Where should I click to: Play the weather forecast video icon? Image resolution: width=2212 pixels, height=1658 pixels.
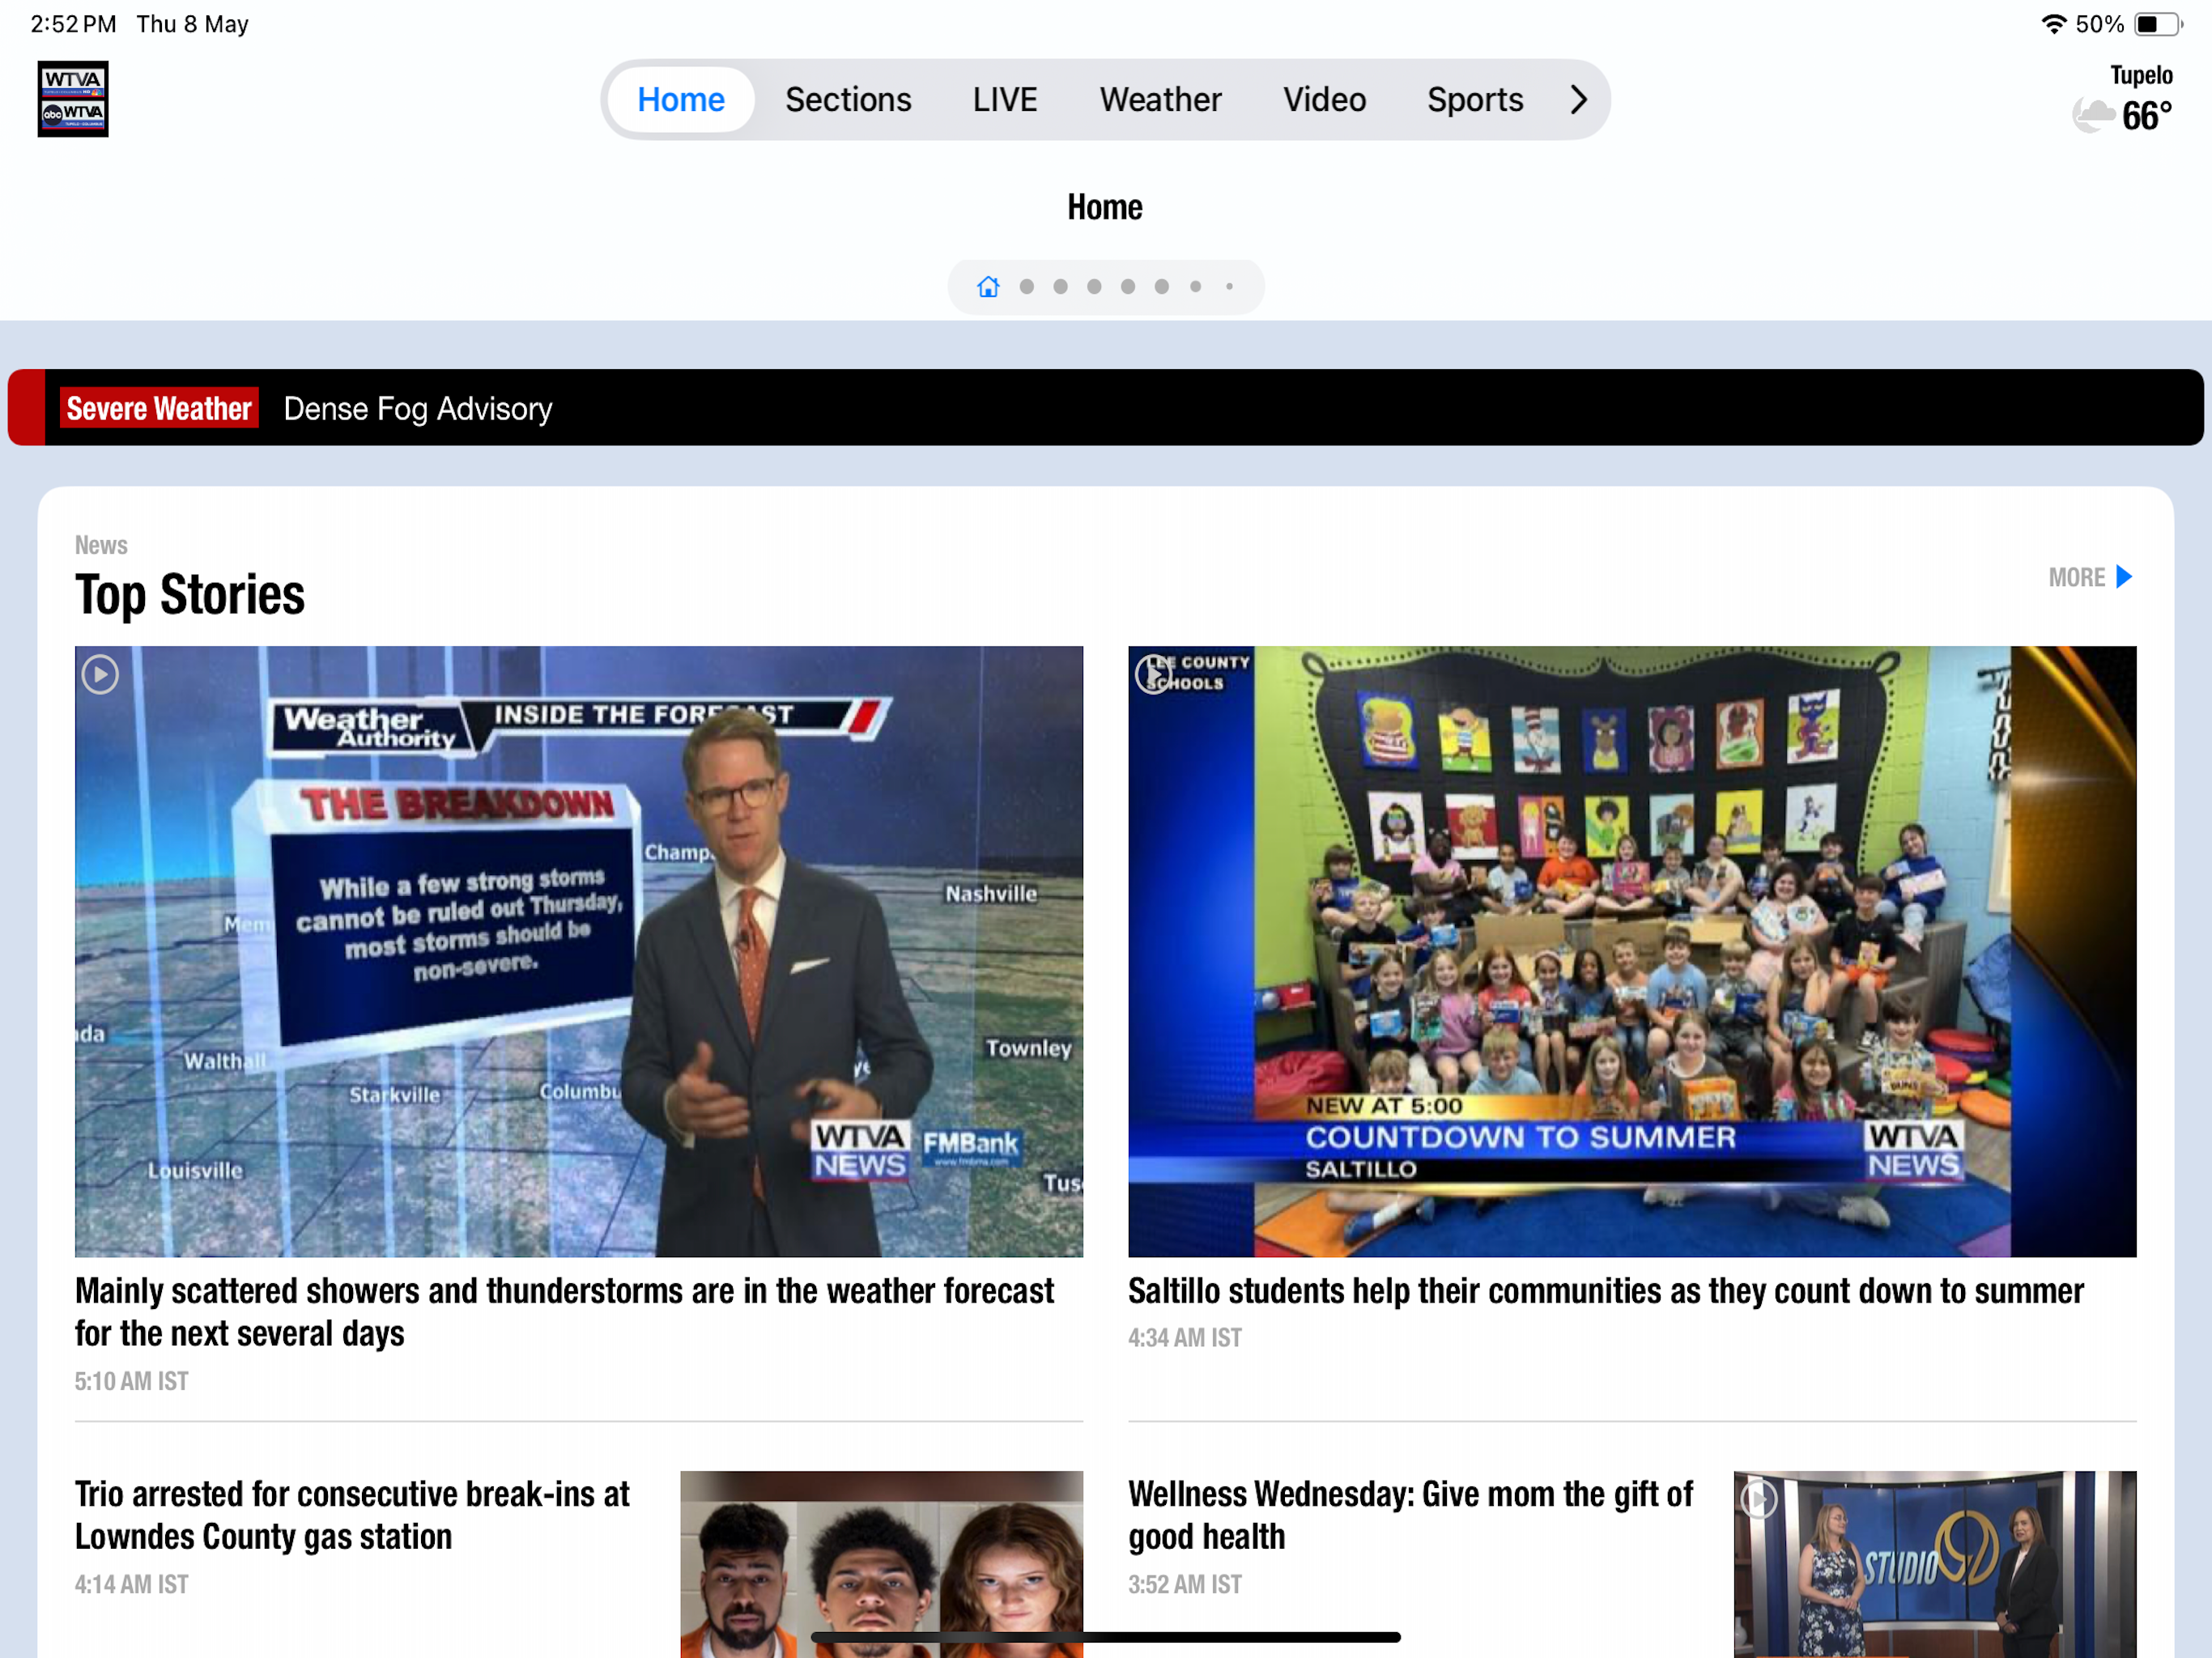tap(100, 675)
